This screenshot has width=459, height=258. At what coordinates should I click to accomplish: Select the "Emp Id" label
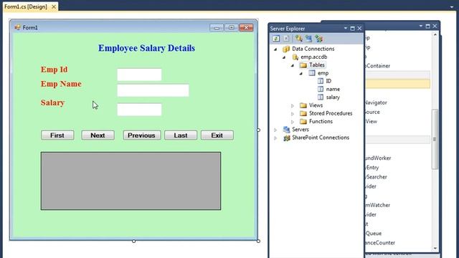55,70
